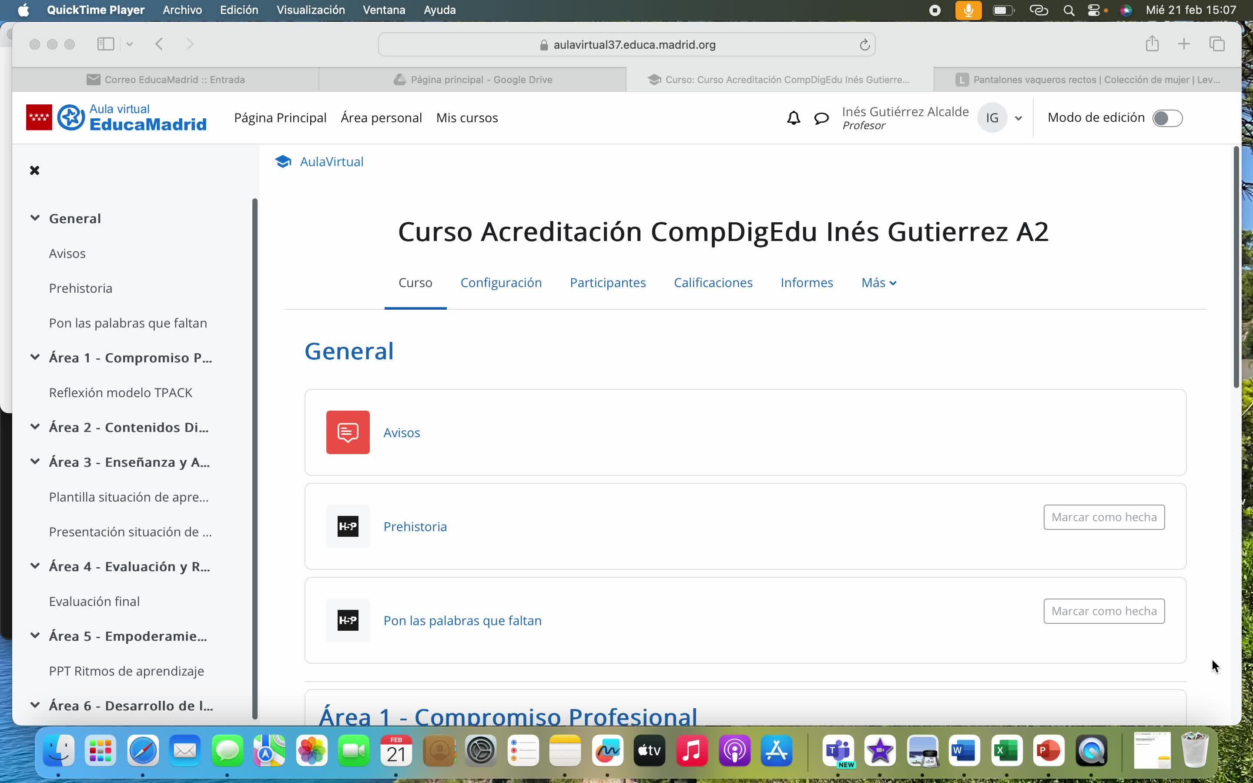Screen dimensions: 1253x783
Task: Open Mis cursos
Action: (467, 118)
